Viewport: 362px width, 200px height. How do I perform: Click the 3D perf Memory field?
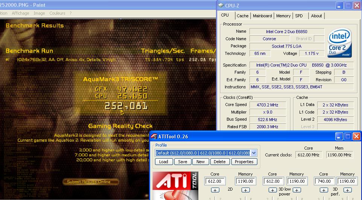click(x=347, y=181)
